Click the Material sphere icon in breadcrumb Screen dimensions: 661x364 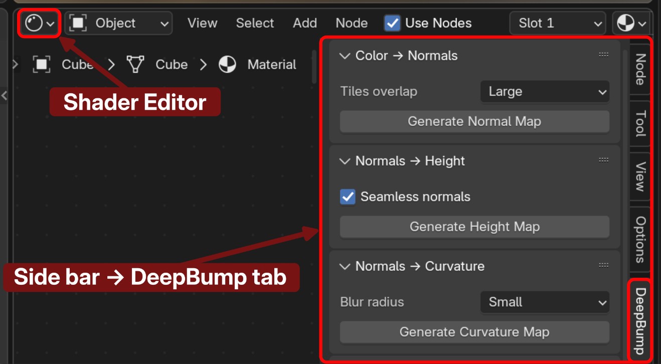pos(227,65)
